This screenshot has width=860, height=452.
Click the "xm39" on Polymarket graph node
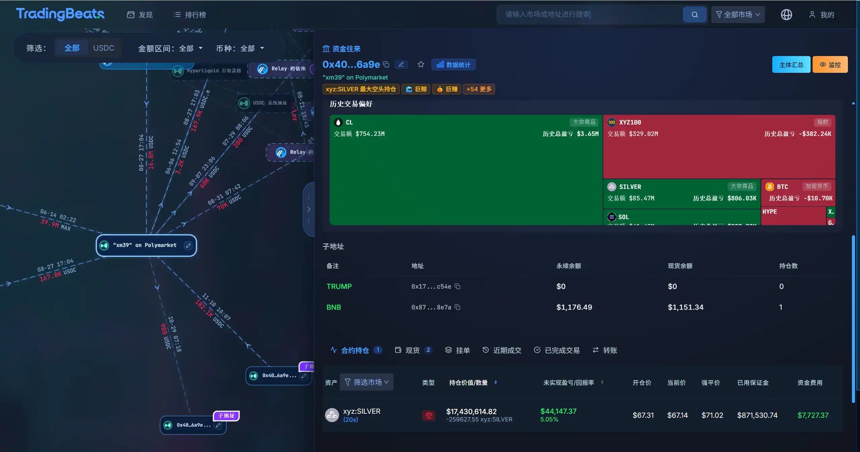pos(146,245)
